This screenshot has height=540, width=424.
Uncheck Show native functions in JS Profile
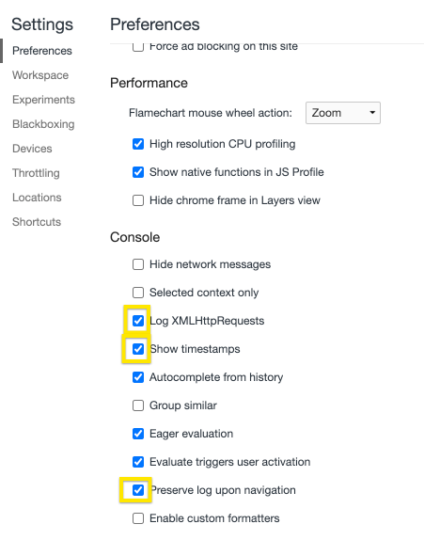click(138, 172)
